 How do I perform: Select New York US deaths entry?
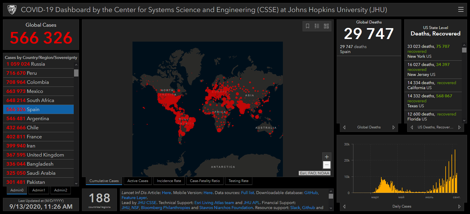433,51
